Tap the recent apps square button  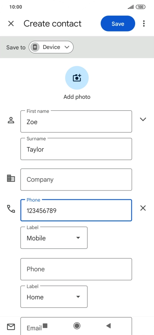tap(45, 326)
